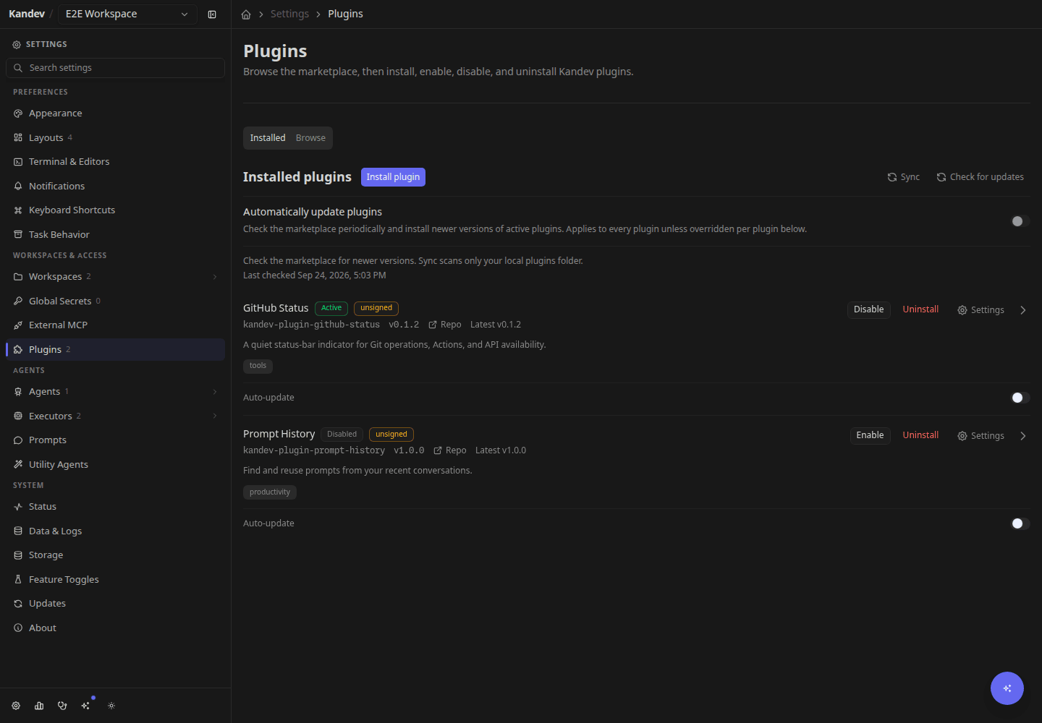Click the Sync button

click(904, 177)
